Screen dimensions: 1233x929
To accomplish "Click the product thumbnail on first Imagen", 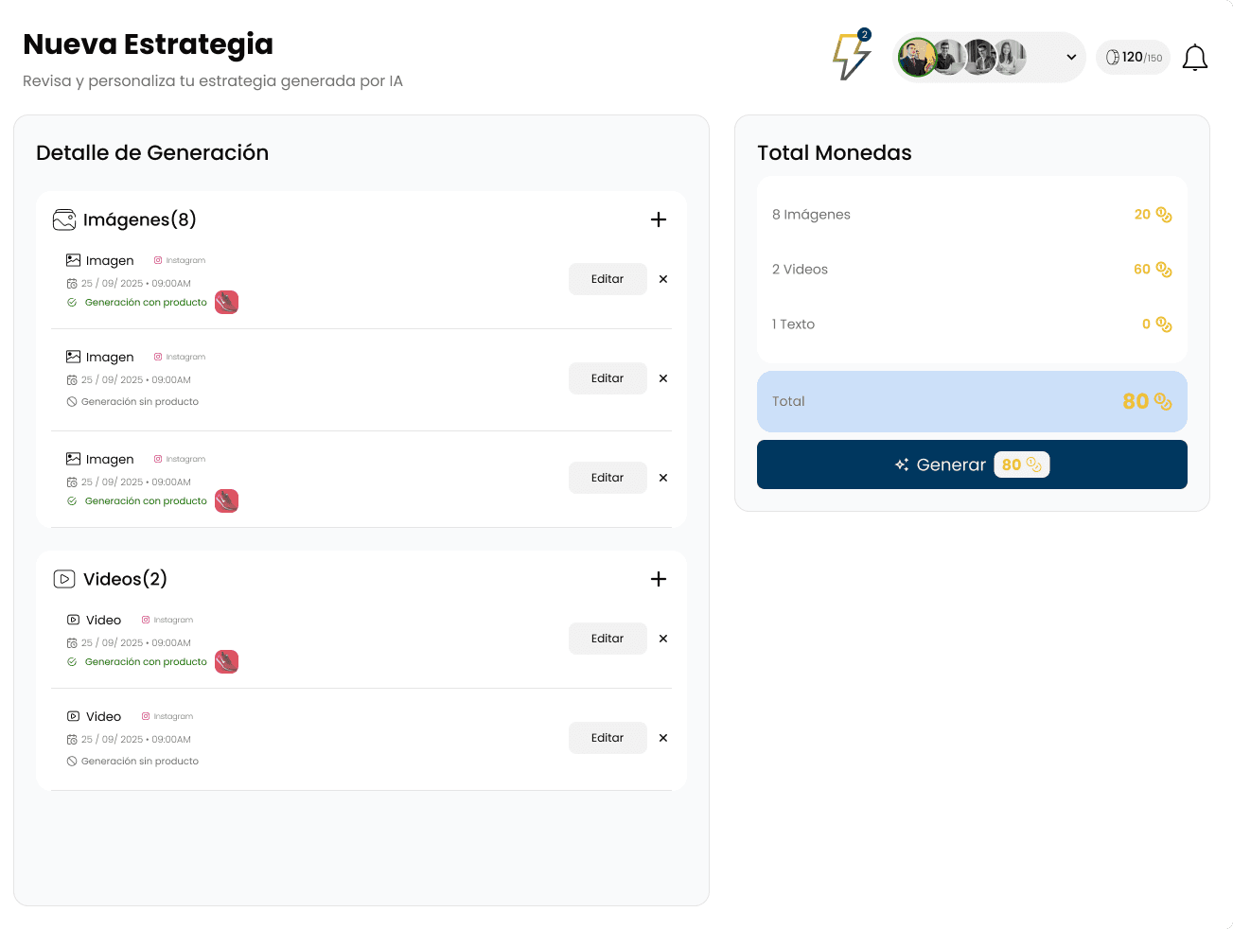I will 226,303.
